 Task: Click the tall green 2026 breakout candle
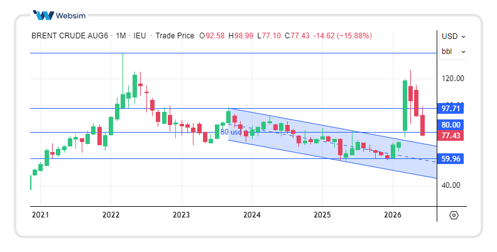click(x=405, y=106)
